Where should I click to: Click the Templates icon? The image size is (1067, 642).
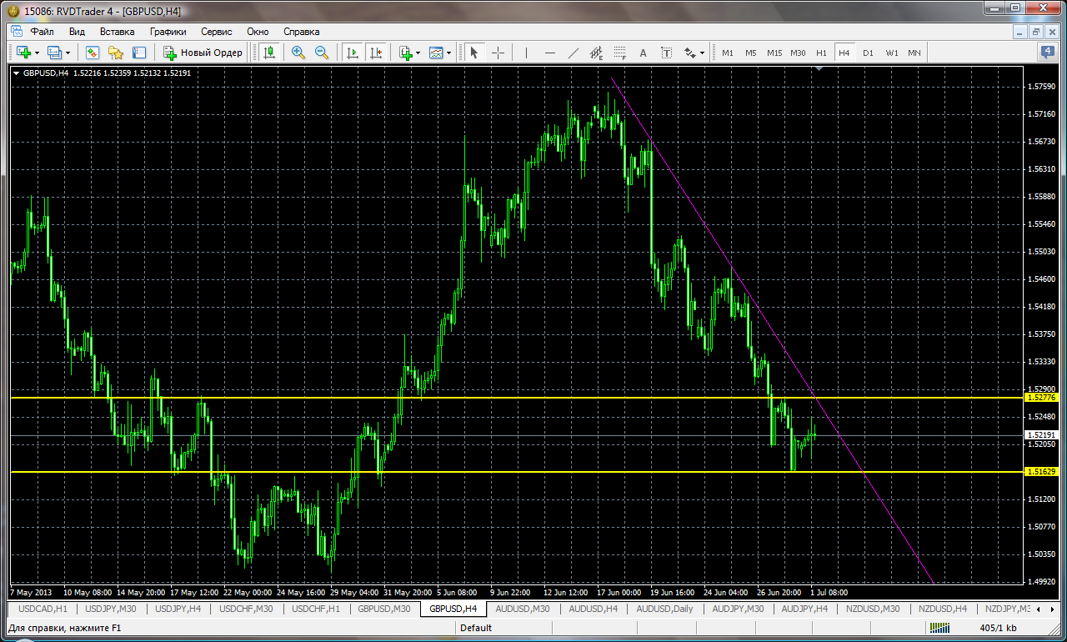point(436,53)
